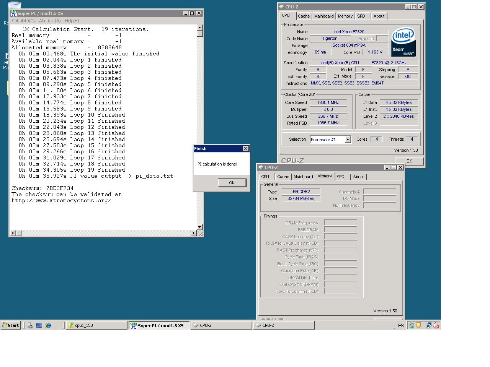
Task: Open the Memory tab in the CPU-Z processor window
Action: 345,16
